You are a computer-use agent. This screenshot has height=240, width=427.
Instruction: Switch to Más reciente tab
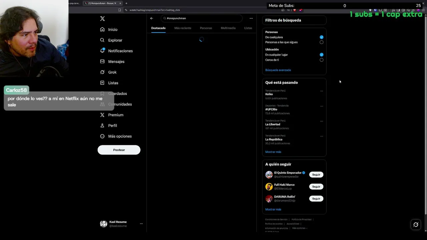pos(183,28)
